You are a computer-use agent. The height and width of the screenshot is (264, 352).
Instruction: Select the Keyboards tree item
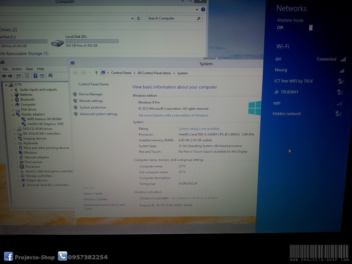pos(31,143)
